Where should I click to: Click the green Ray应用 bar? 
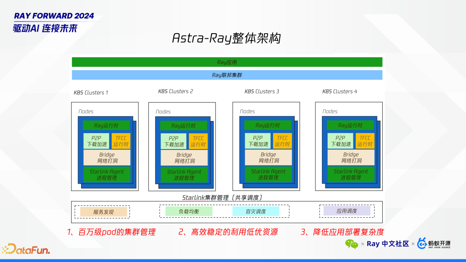(227, 62)
